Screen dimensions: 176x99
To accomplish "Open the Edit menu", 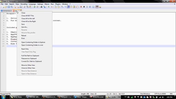I will (6, 4).
